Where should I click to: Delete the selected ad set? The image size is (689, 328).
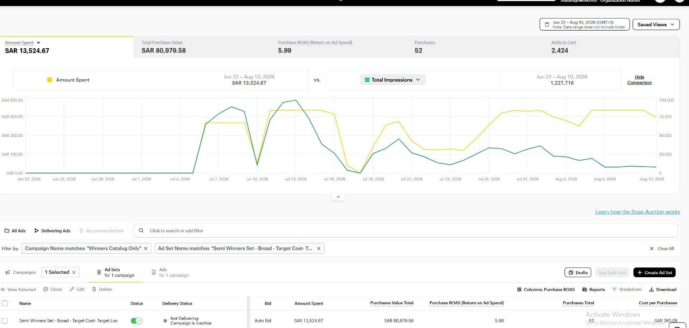(102, 290)
